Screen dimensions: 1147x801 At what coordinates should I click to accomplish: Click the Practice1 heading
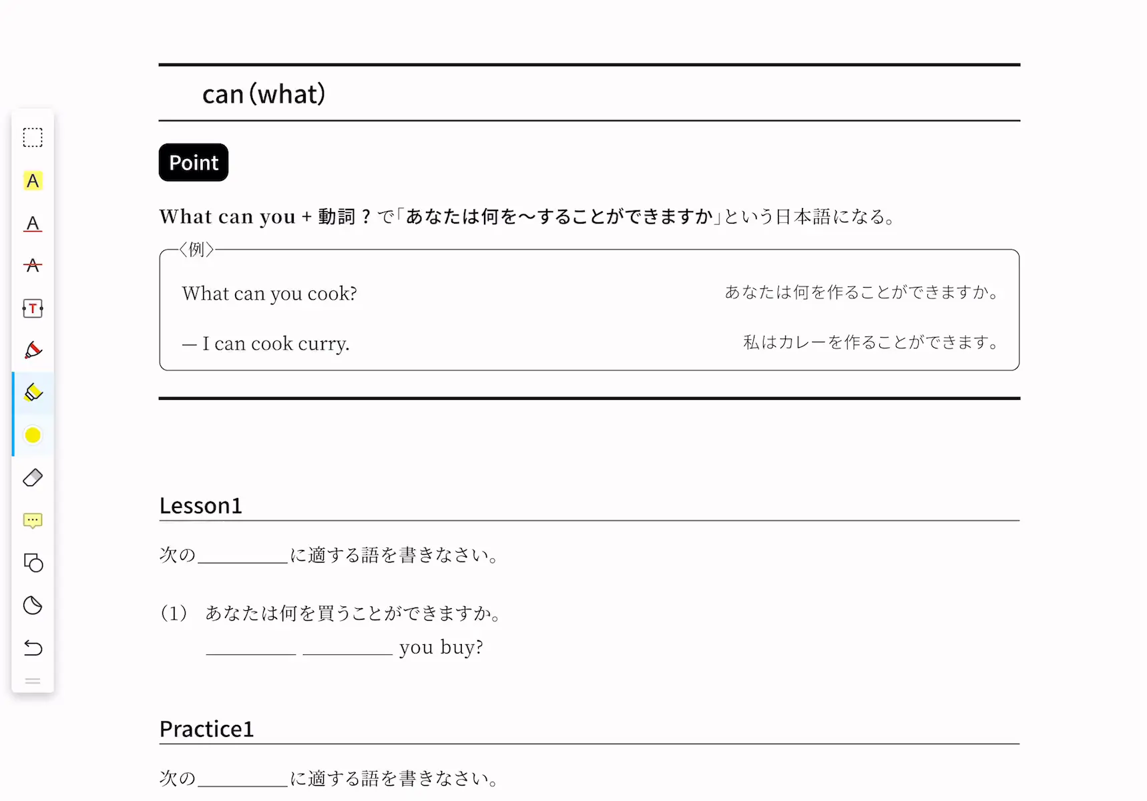tap(207, 729)
